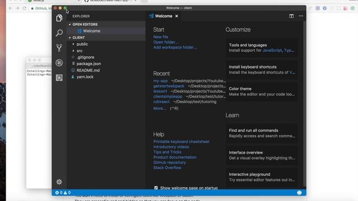
Task: Click browser forward arrow behind VS Code
Action: click(17, 8)
